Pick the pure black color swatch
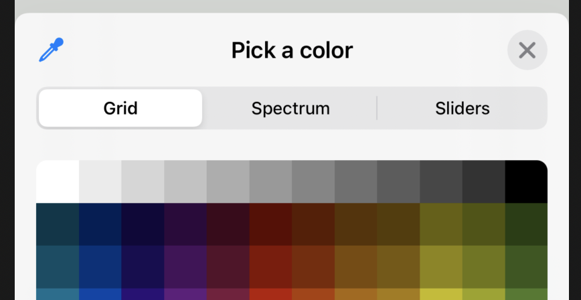This screenshot has height=300, width=581. coord(526,181)
